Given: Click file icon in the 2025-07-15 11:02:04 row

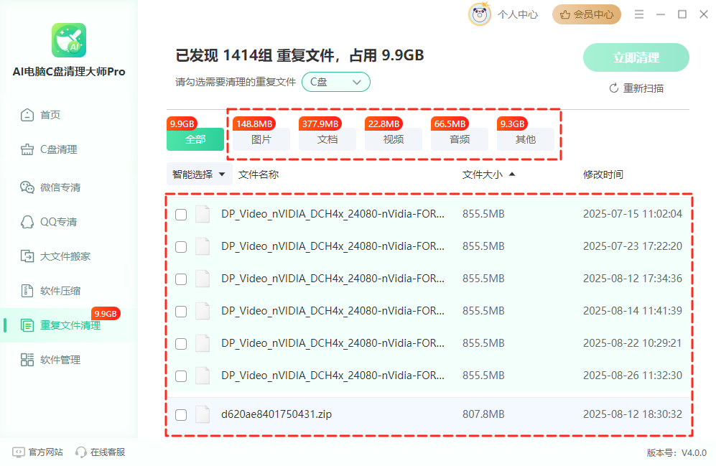Looking at the screenshot, I should (x=203, y=214).
